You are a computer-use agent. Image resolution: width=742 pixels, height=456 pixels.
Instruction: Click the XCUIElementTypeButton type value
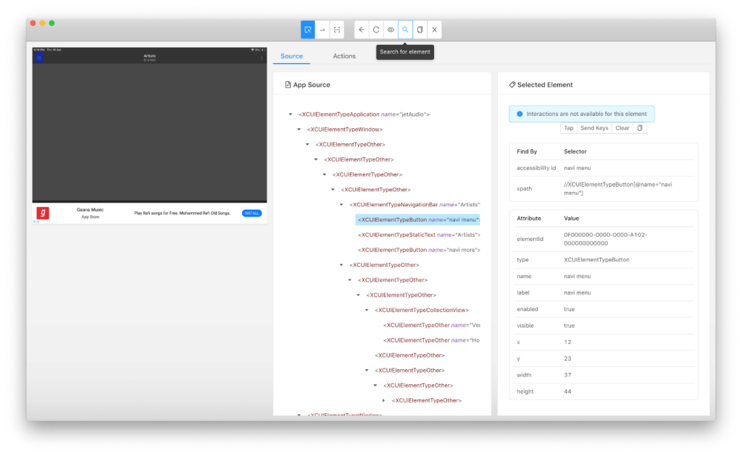[596, 259]
